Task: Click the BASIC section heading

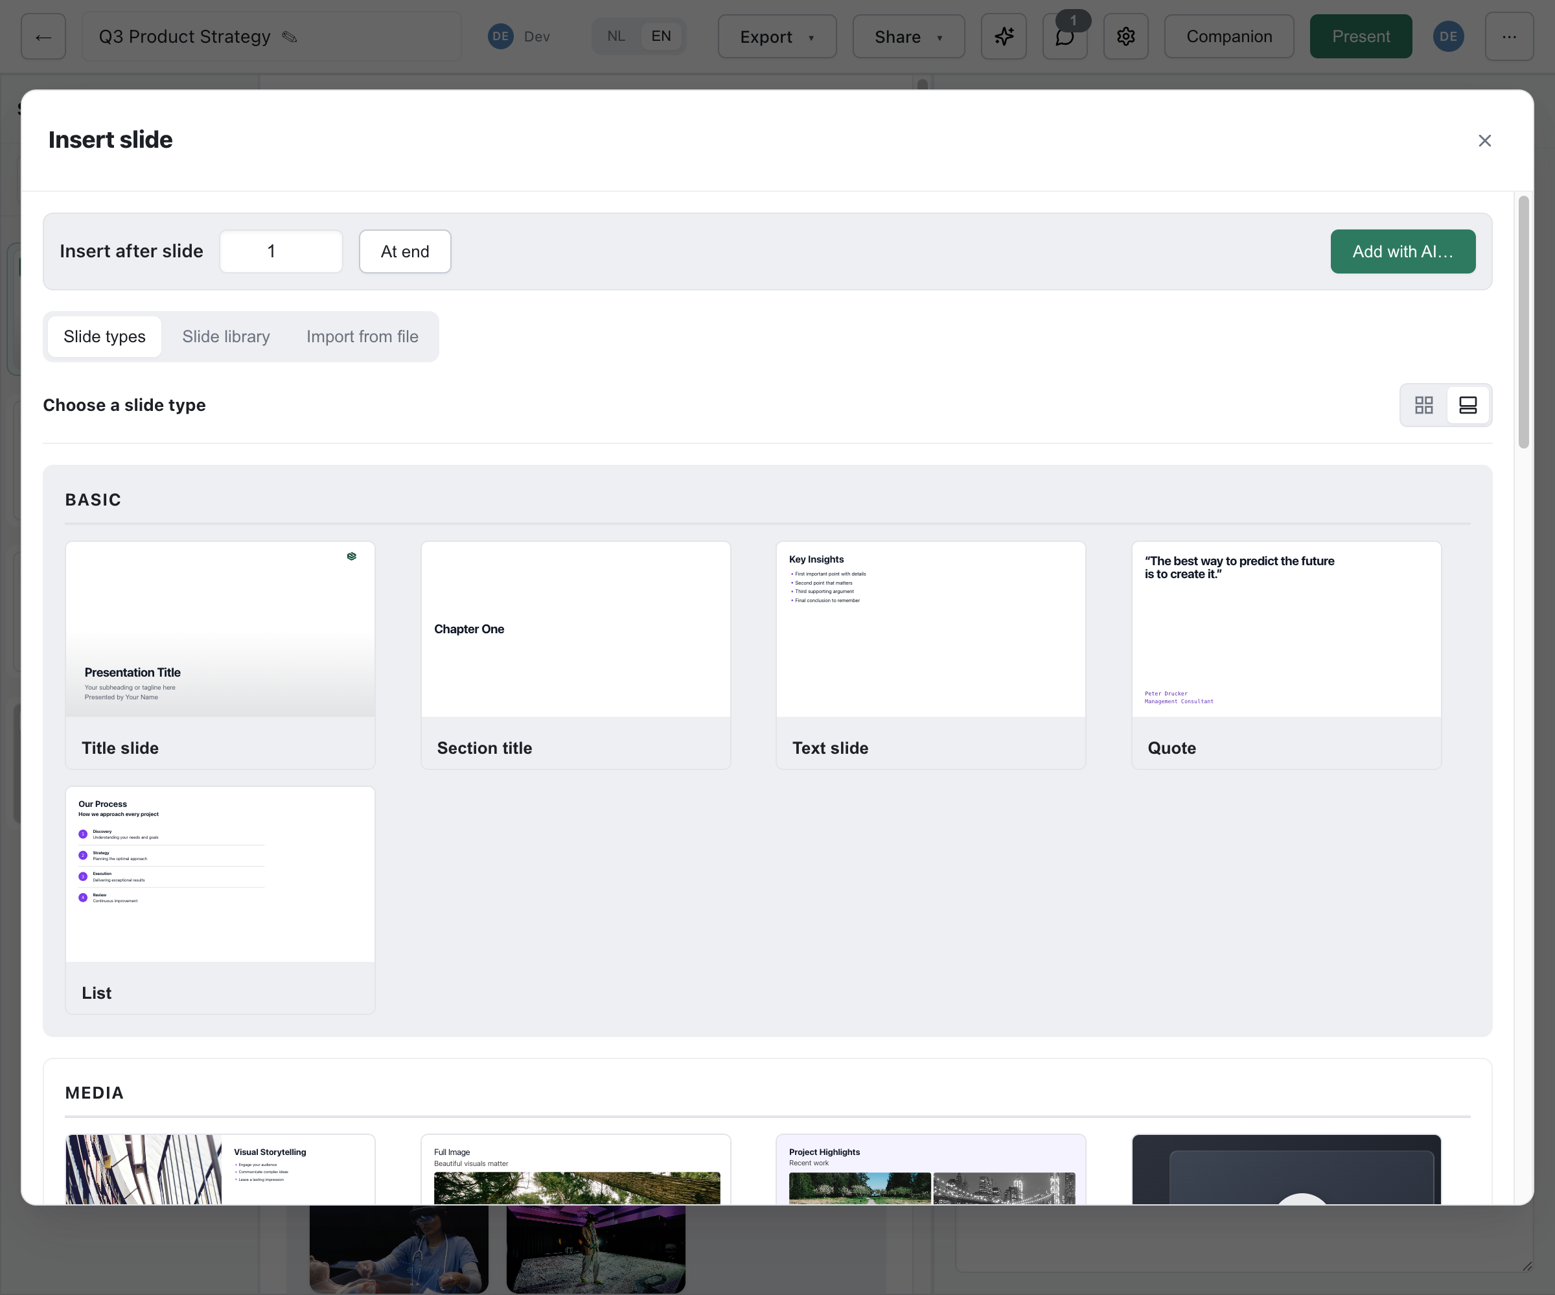Action: (x=93, y=500)
